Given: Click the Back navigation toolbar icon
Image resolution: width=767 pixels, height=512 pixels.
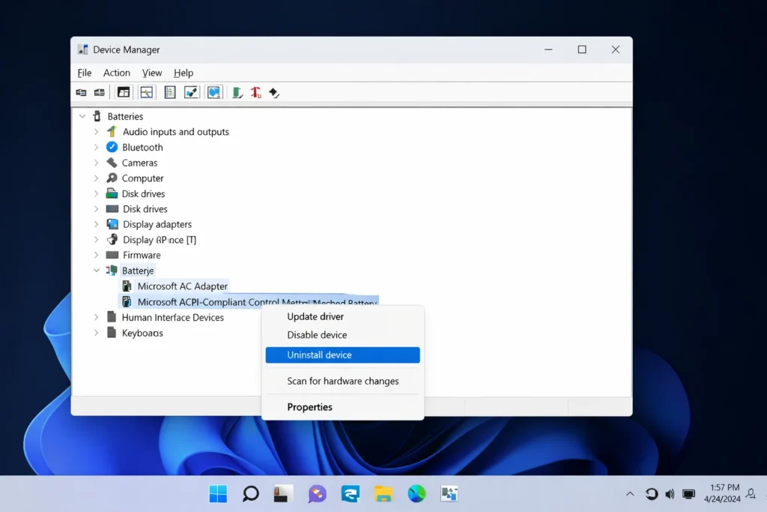Looking at the screenshot, I should coord(81,91).
